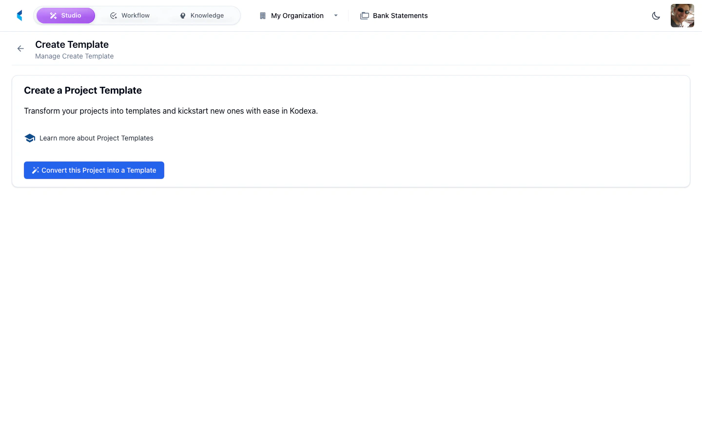Switch to the Knowledge tab

pyautogui.click(x=207, y=15)
